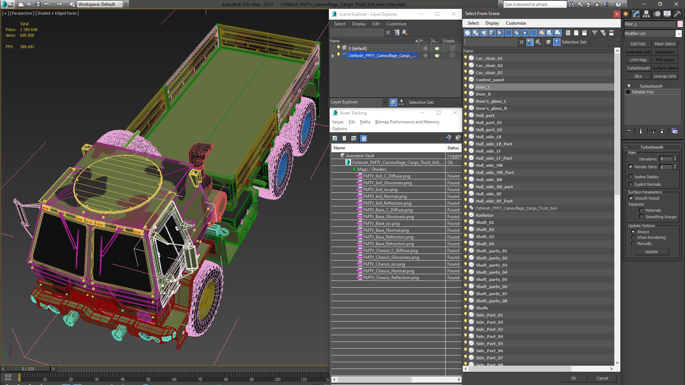Expand the Oshkosh_FMTV_Camouflage_Cargo layer in Scene Explorer
The image size is (685, 385).
tap(333, 56)
